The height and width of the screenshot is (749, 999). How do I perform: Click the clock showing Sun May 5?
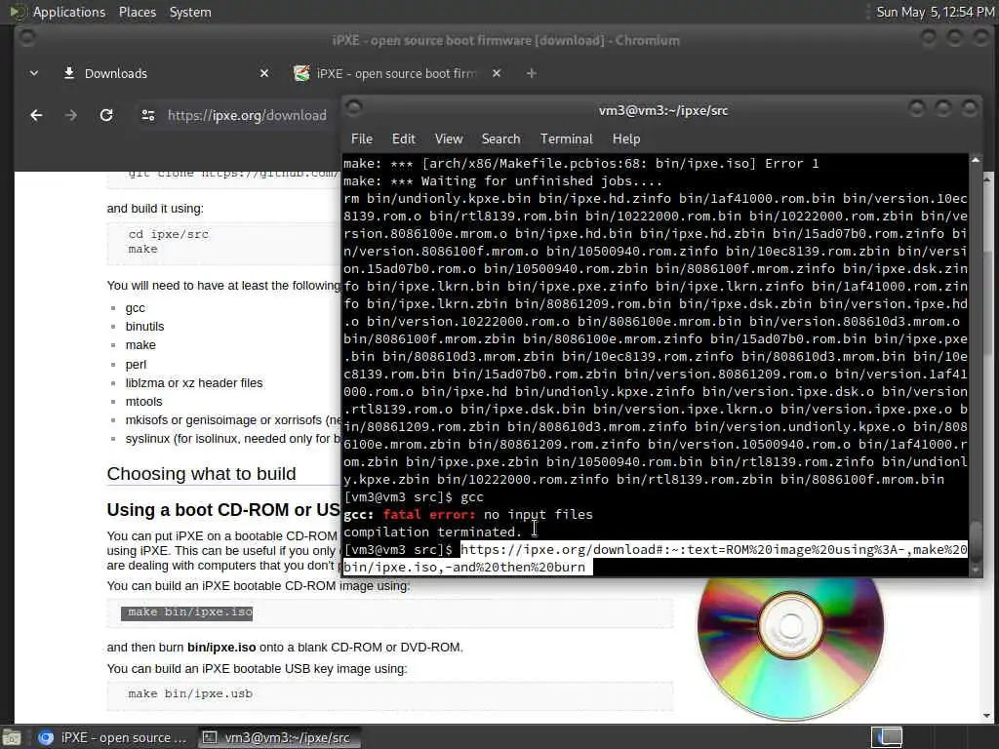[935, 12]
